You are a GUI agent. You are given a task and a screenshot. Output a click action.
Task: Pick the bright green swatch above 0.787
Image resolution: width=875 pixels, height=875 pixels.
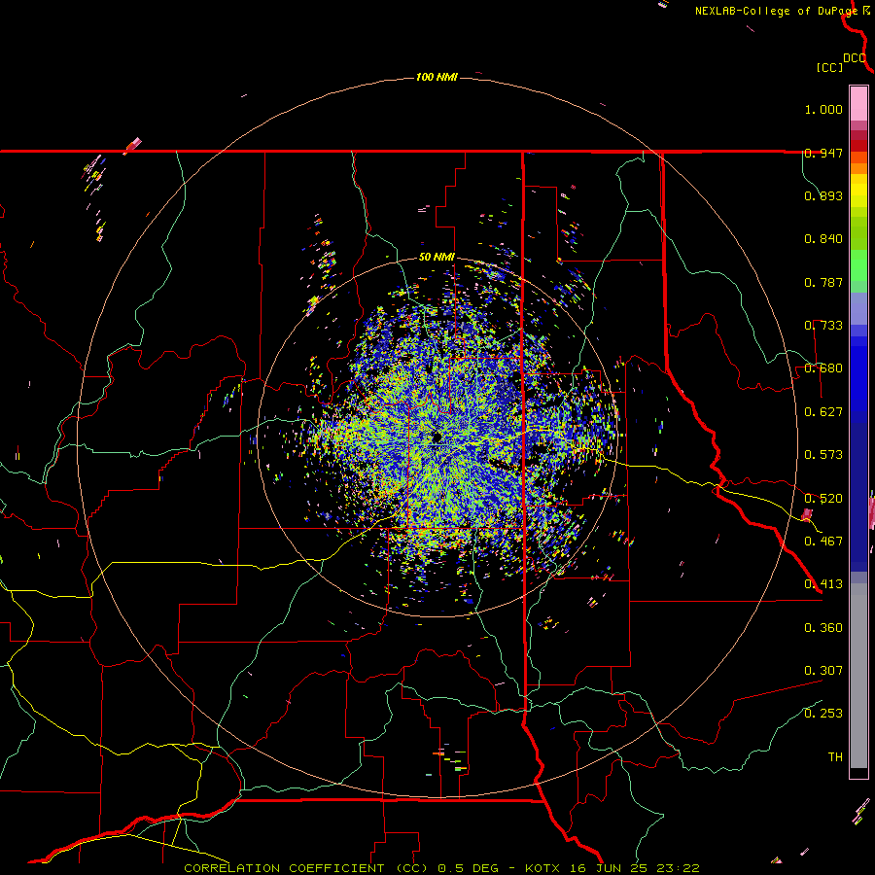point(858,265)
